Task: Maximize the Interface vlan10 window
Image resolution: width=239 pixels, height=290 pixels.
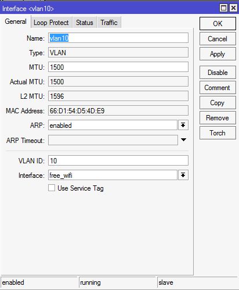Action: [x=223, y=8]
